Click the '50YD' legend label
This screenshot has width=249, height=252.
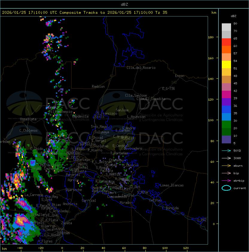(x=237, y=151)
